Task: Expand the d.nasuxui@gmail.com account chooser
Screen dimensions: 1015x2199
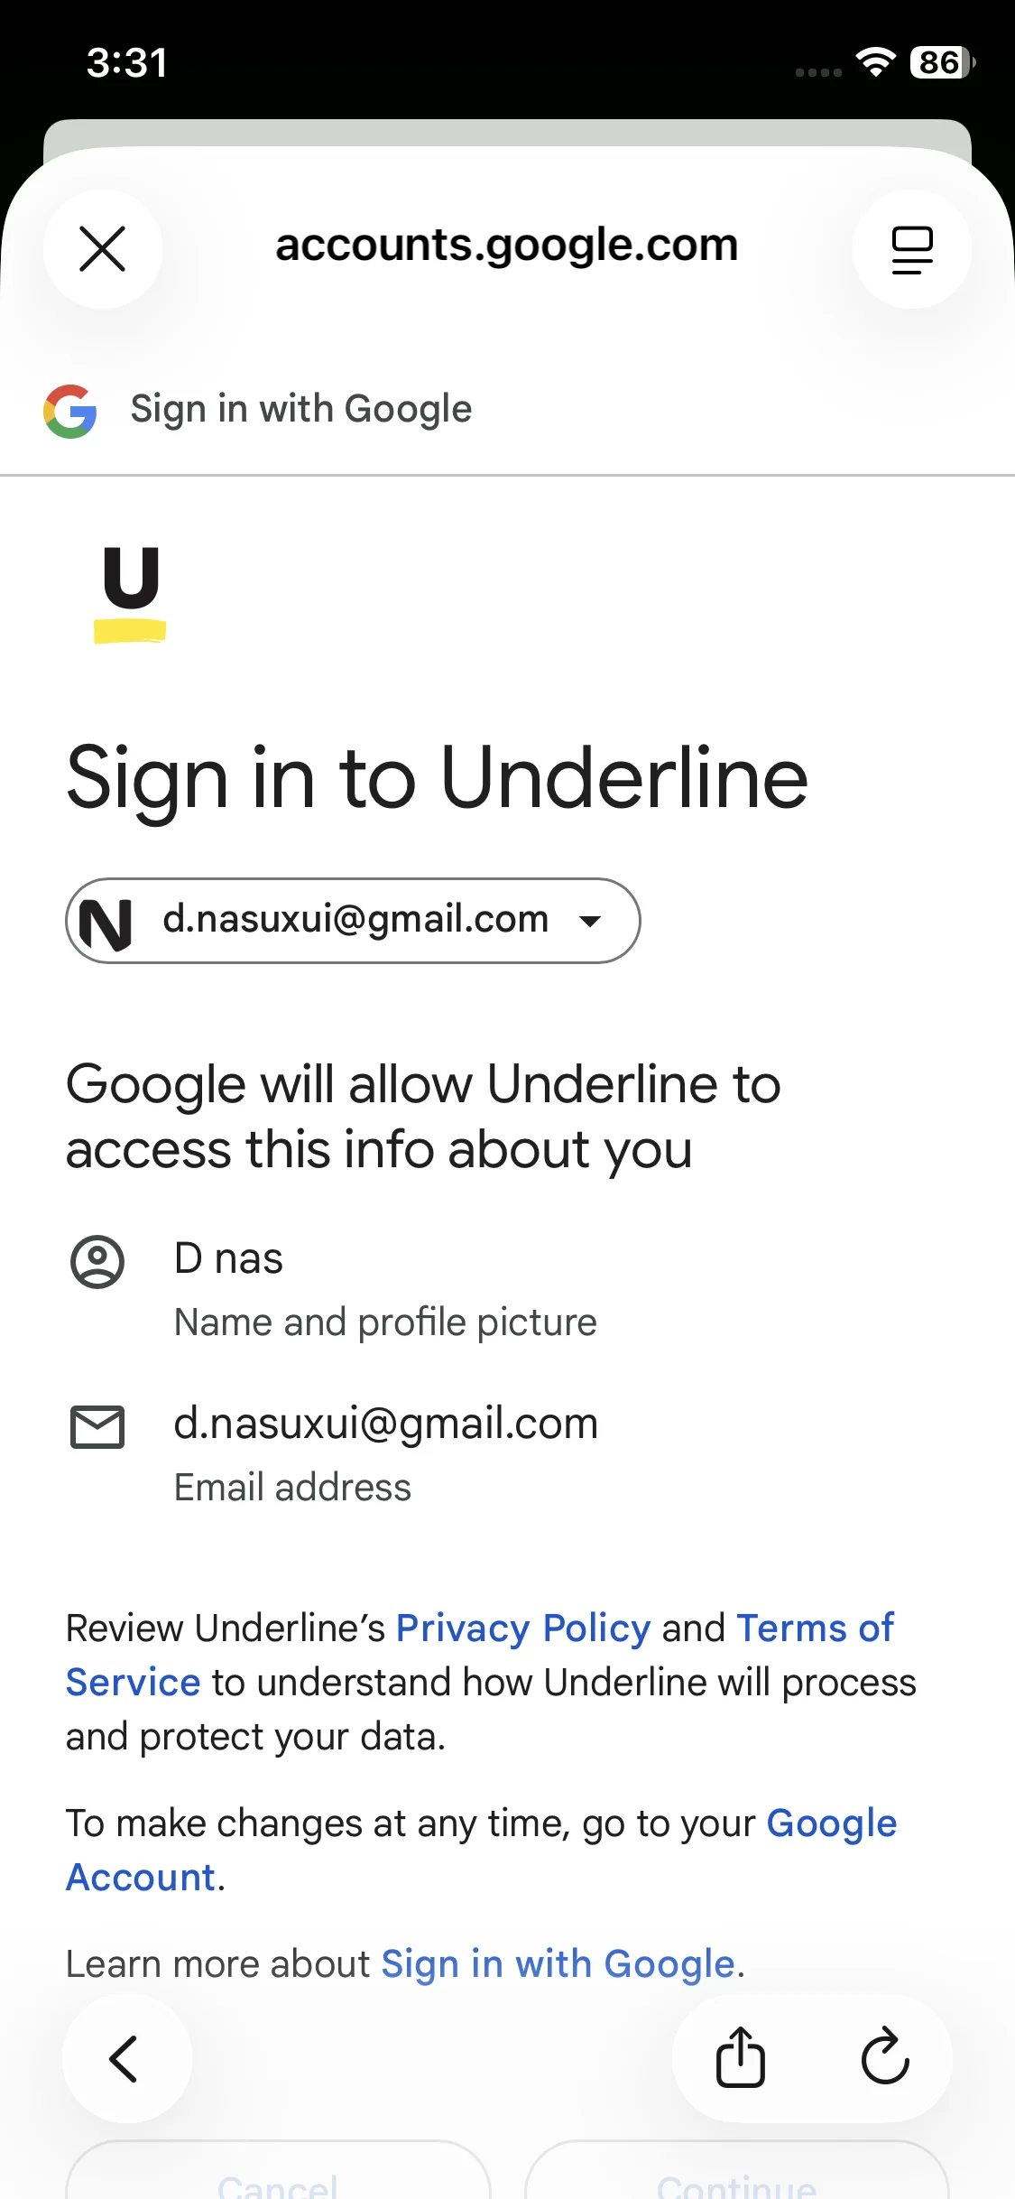Action: 354,921
